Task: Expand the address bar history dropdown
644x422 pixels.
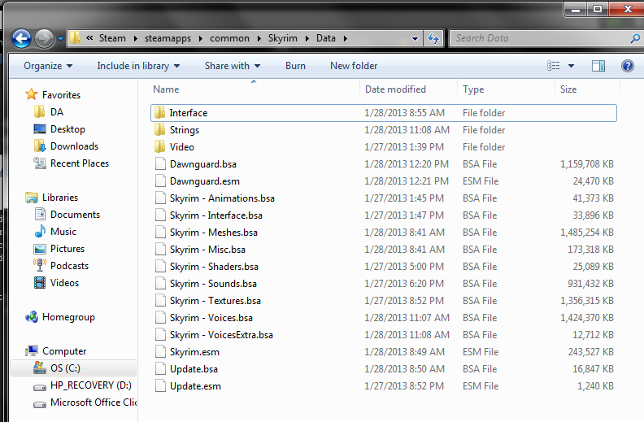Action: coord(415,38)
